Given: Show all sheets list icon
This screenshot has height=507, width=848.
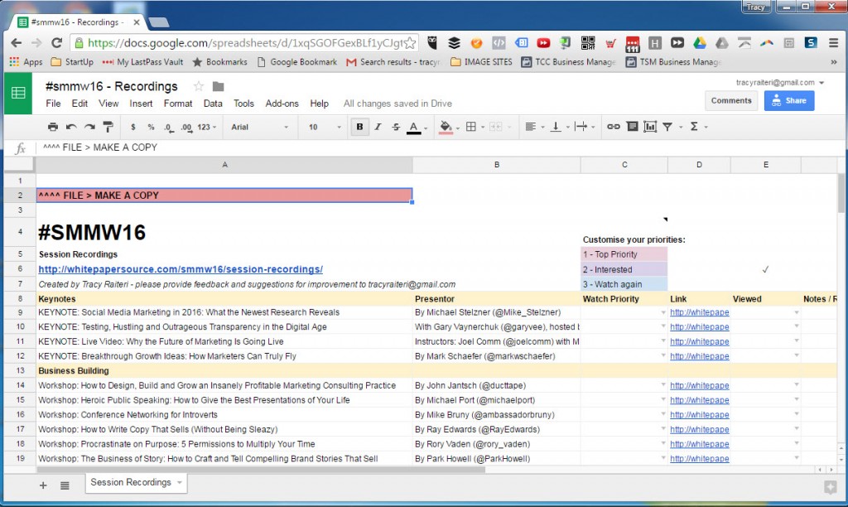Looking at the screenshot, I should [x=65, y=485].
